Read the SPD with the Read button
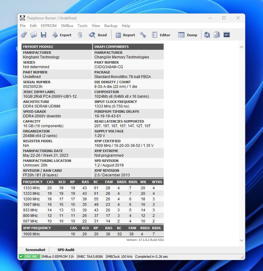This screenshot has height=271, width=263. pyautogui.click(x=98, y=35)
